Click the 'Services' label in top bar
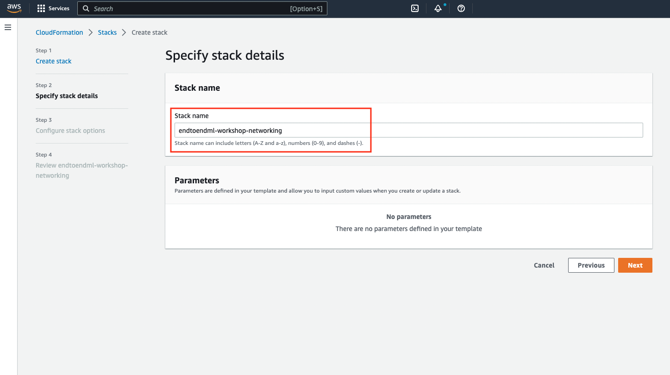670x375 pixels. click(59, 8)
